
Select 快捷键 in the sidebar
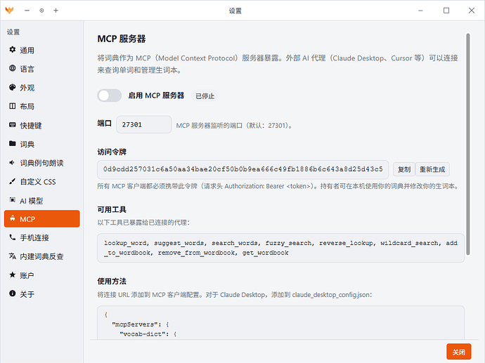41,126
